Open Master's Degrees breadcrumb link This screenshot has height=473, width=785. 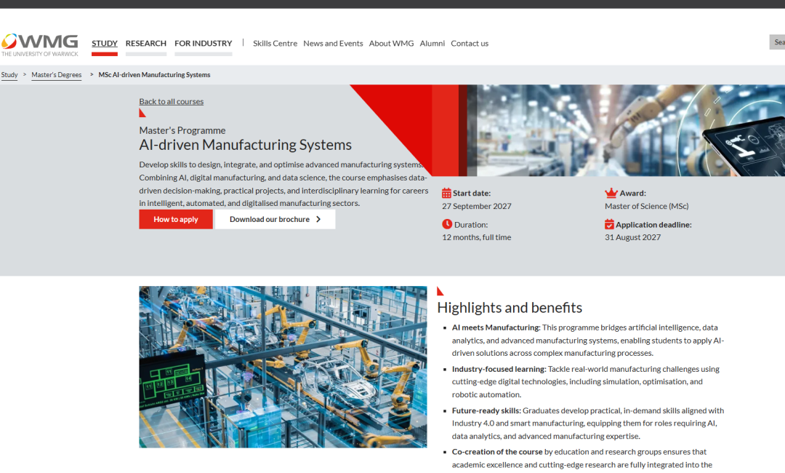pos(57,75)
